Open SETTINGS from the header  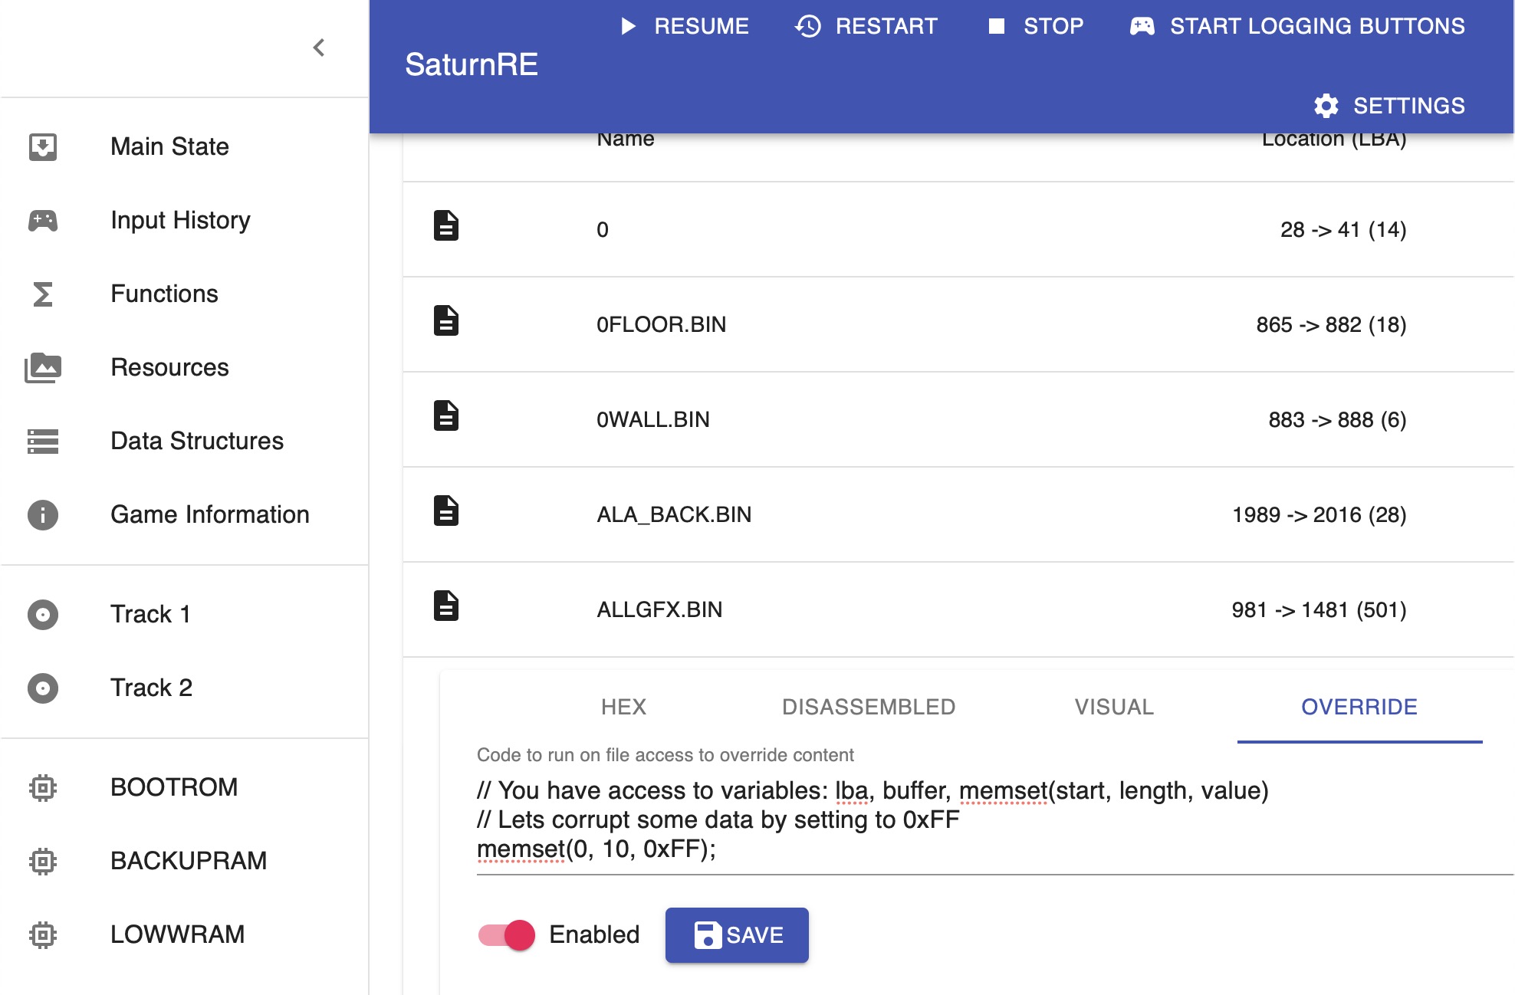1389,106
